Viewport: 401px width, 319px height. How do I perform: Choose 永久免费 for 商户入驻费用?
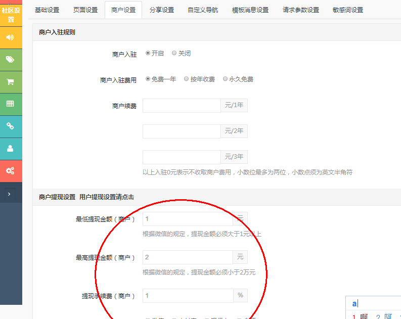(225, 79)
